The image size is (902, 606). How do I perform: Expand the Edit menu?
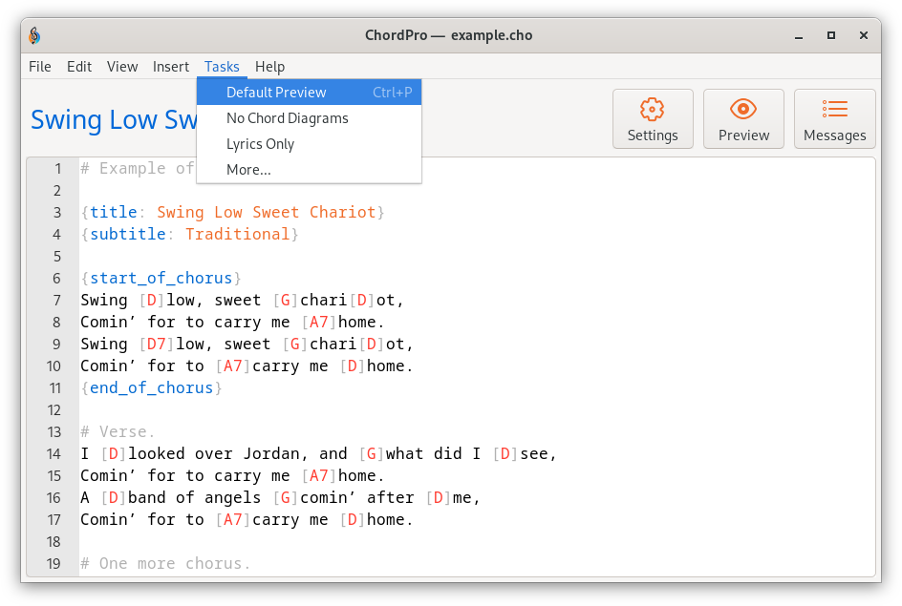click(x=79, y=67)
